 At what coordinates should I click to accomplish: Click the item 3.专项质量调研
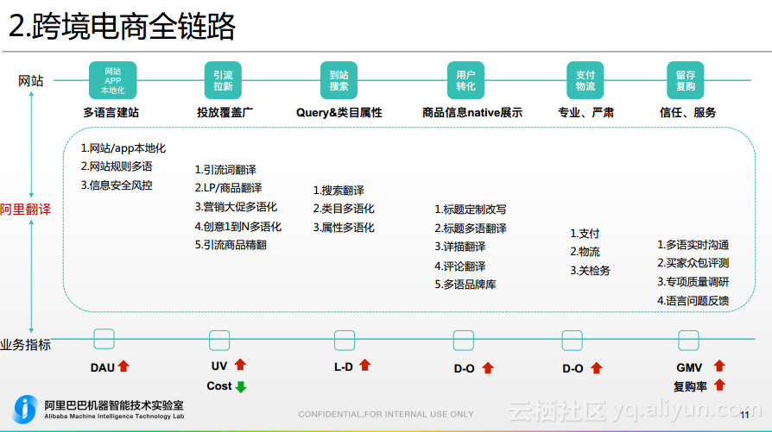[693, 282]
